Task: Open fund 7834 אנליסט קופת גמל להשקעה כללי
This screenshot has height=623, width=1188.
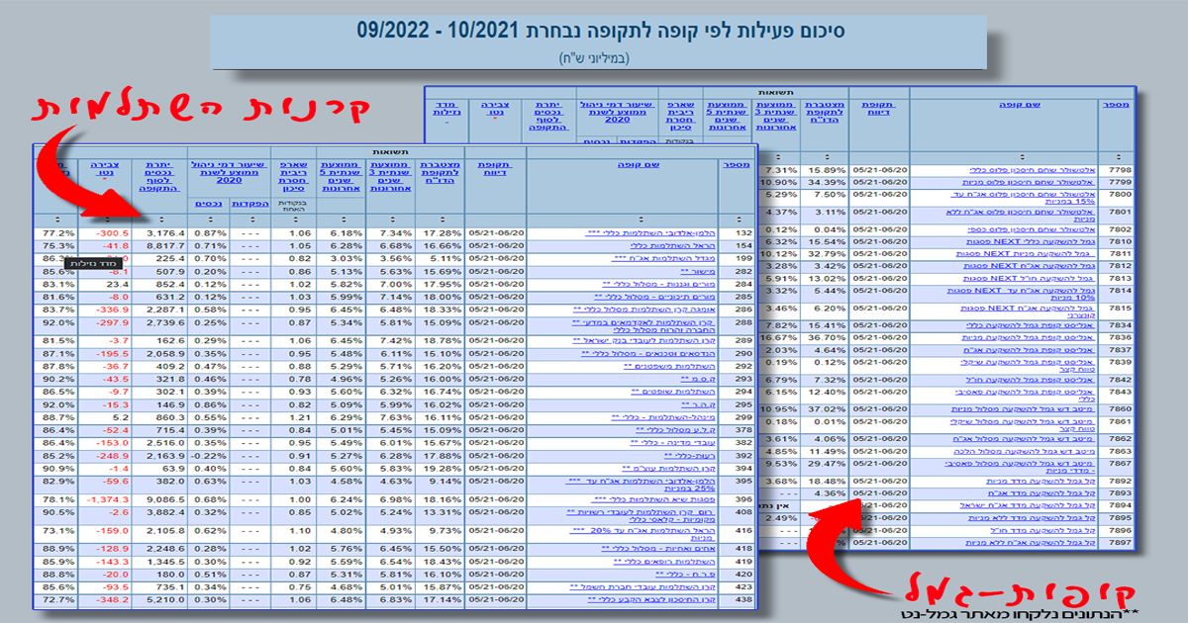Action: point(1028,324)
